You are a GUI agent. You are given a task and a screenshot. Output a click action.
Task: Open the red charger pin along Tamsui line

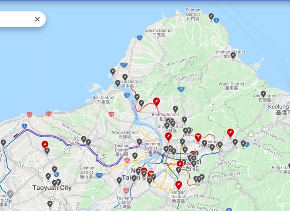[x=156, y=102]
